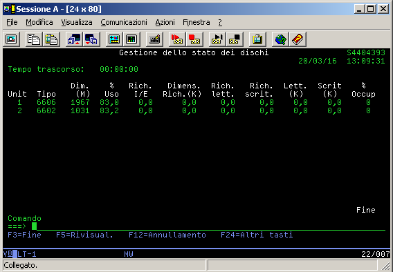Click the display setup toolbar icon
The width and height of the screenshot is (393, 272).
(114, 39)
